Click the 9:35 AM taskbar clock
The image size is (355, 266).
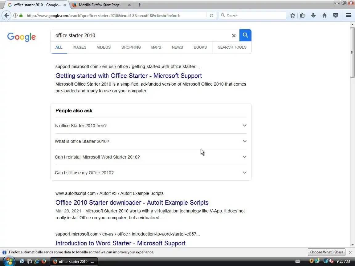point(343,261)
